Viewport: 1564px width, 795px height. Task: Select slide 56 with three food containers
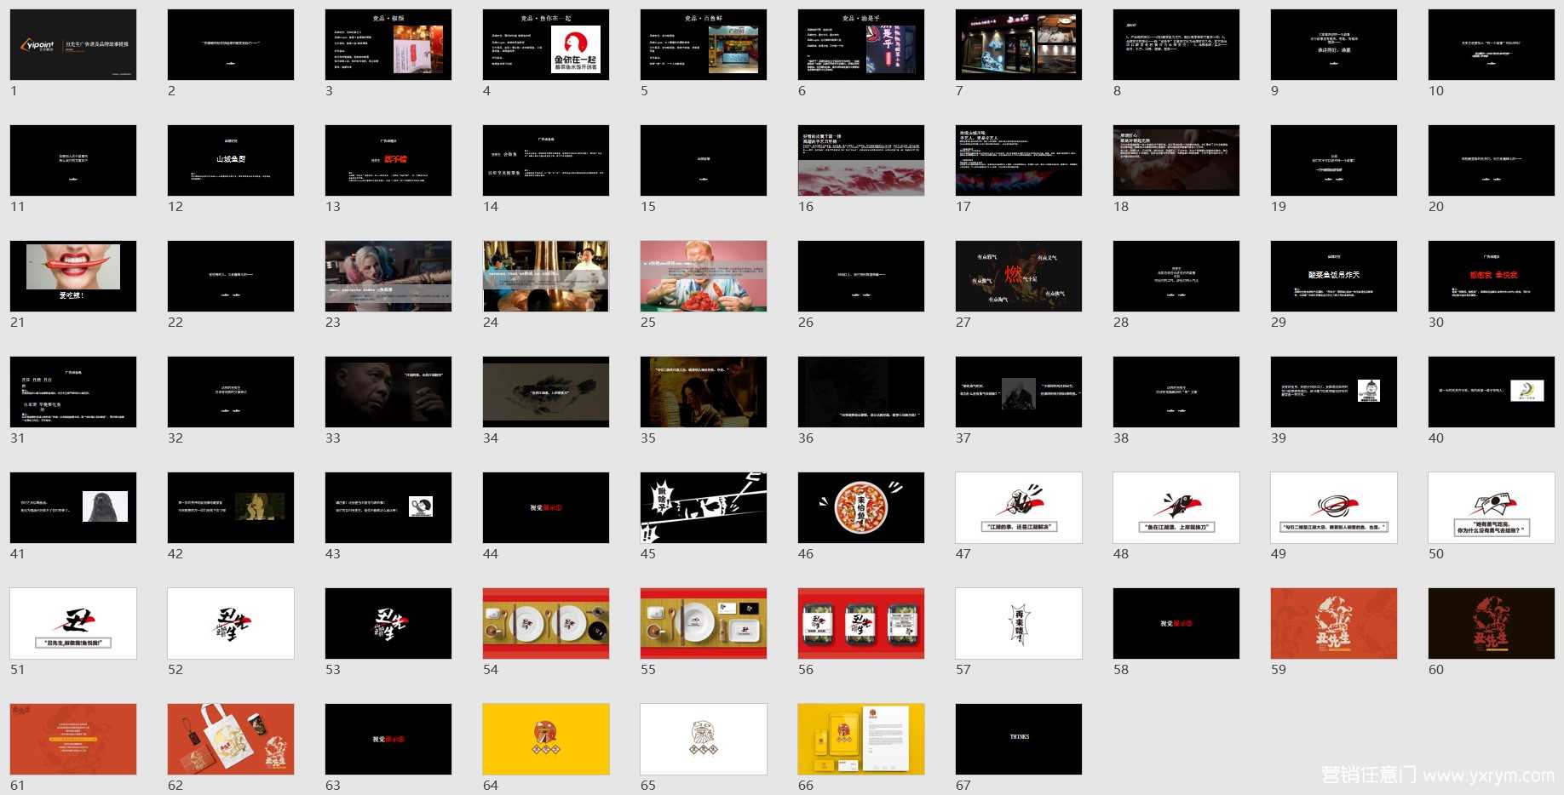point(861,623)
